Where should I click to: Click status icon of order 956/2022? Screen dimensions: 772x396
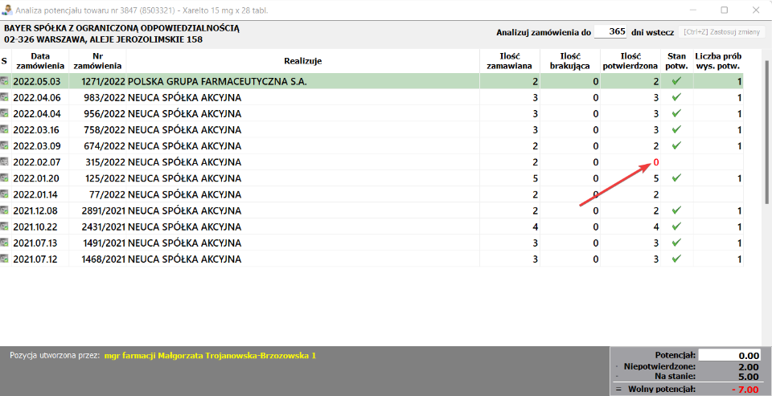tap(5, 113)
